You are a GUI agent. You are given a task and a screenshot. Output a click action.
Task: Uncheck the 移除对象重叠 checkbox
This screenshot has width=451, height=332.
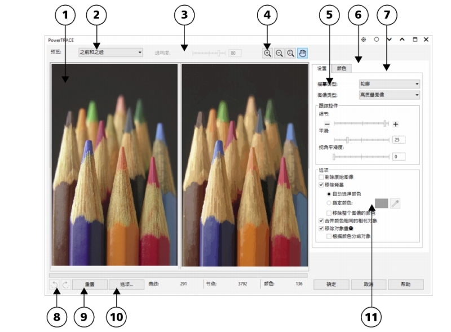tap(321, 228)
